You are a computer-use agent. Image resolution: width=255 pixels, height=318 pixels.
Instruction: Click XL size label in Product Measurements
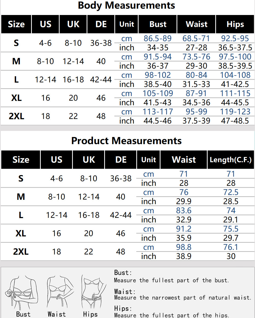tap(21, 233)
